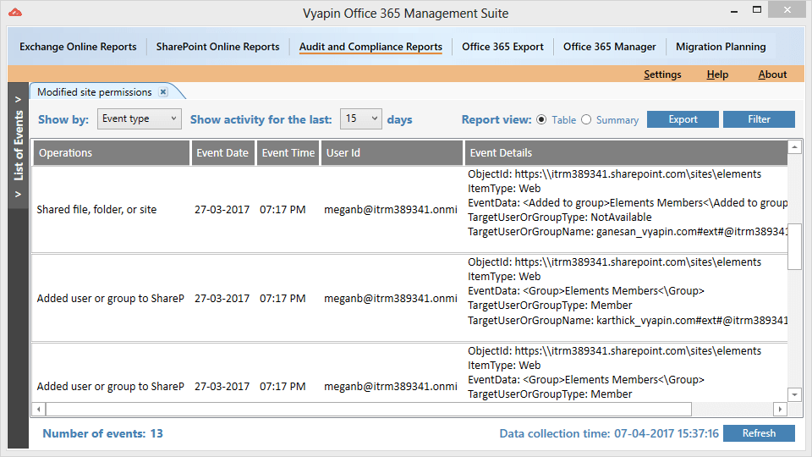Screen dimensions: 812x457
Task: Sort by Event Time column header
Action: (288, 153)
